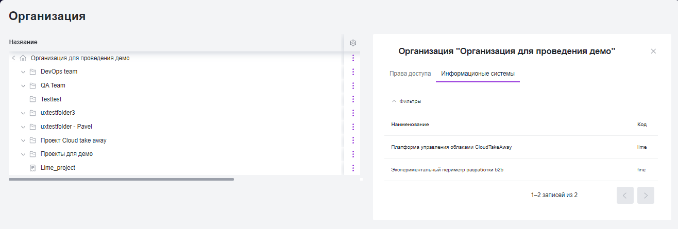Select the uxtestfolder - Pavel row

pos(176,127)
